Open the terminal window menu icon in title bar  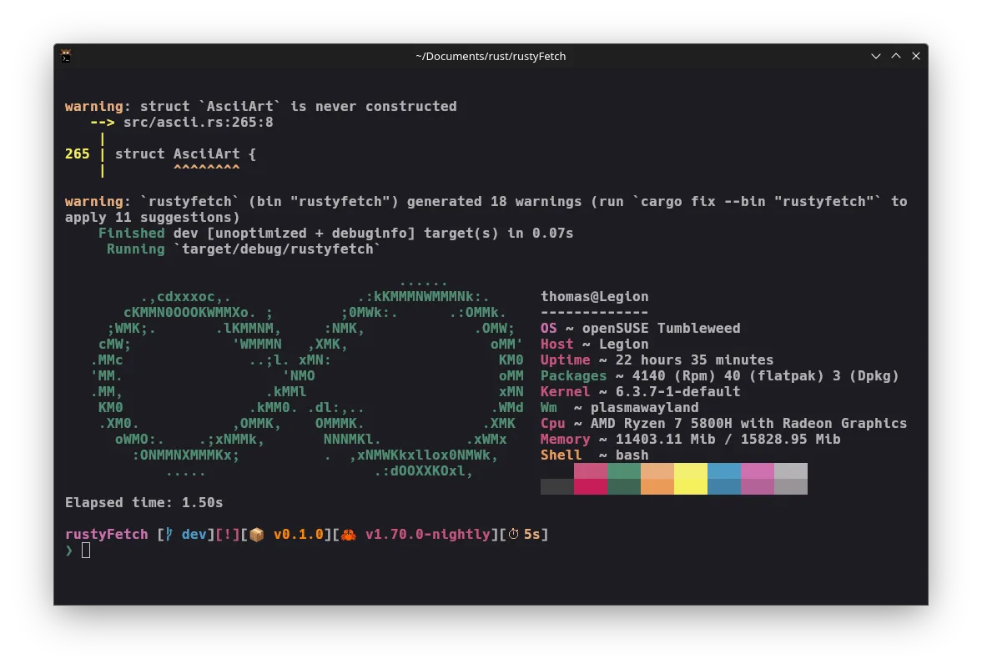point(66,56)
